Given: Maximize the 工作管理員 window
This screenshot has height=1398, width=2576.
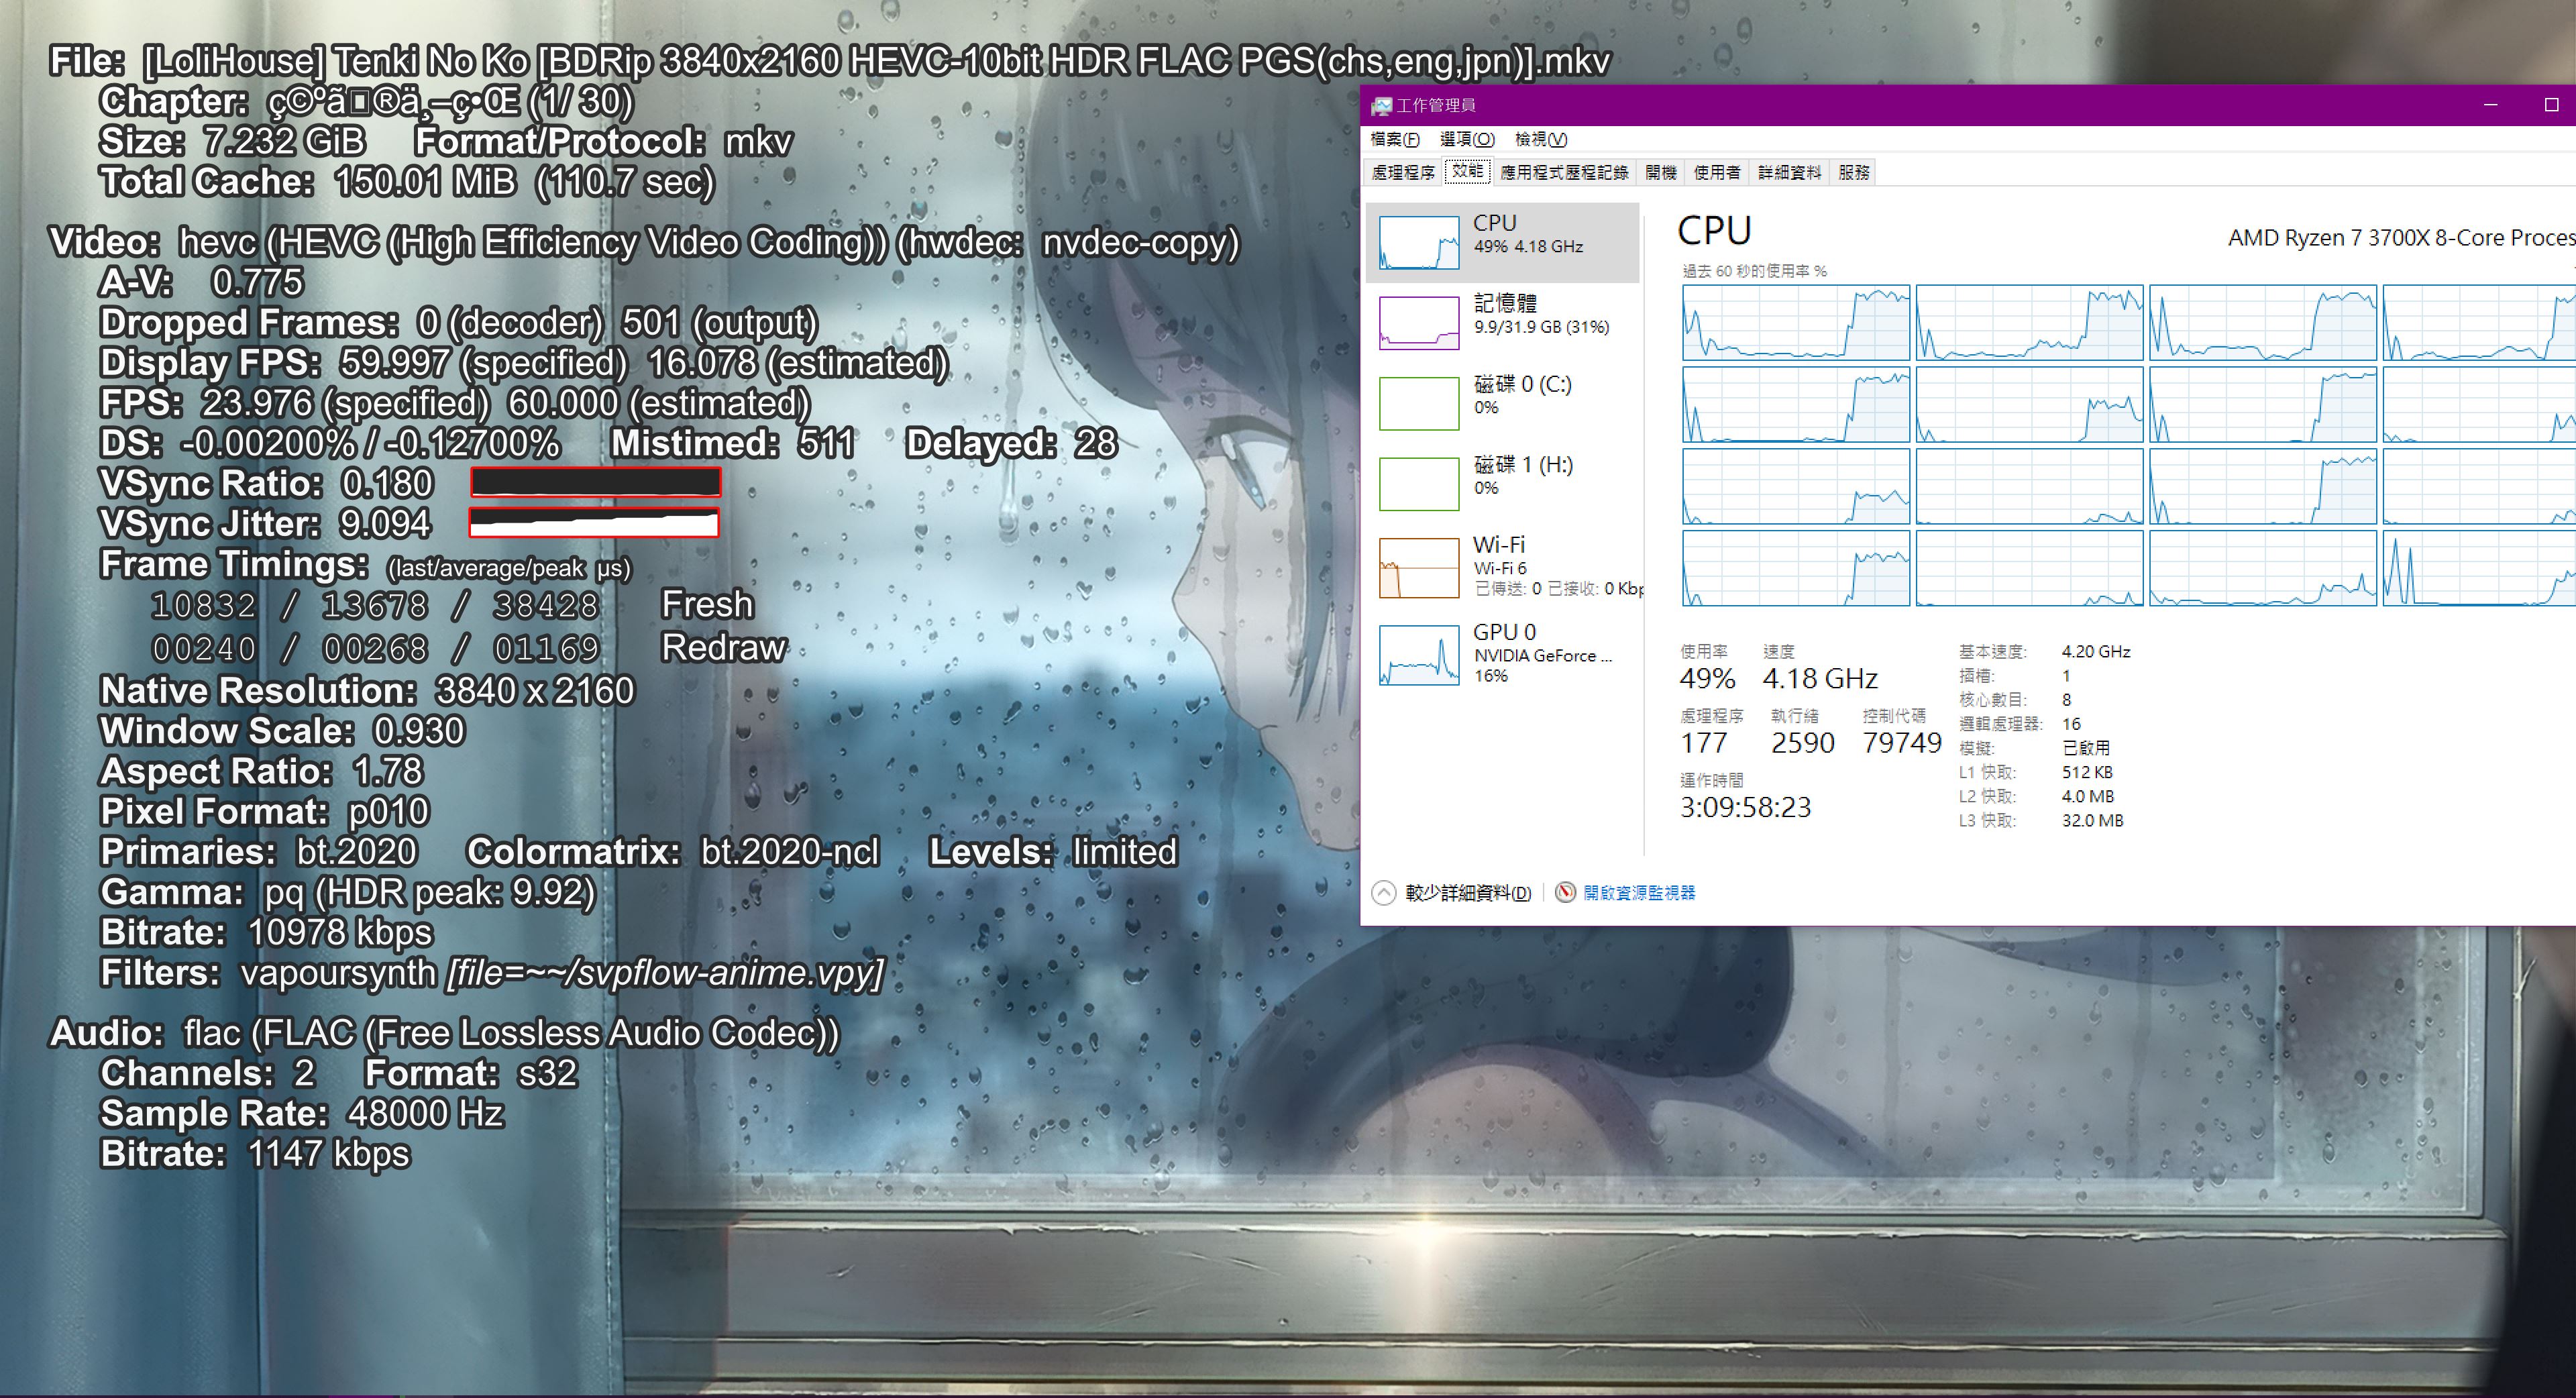Looking at the screenshot, I should (2551, 105).
